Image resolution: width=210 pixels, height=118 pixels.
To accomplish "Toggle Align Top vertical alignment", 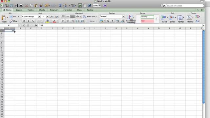I will [x=63, y=16].
